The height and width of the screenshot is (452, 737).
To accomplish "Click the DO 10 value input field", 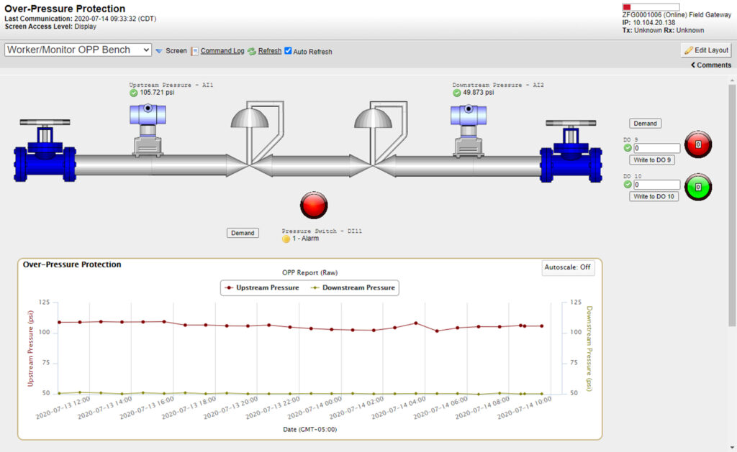I will click(x=656, y=185).
